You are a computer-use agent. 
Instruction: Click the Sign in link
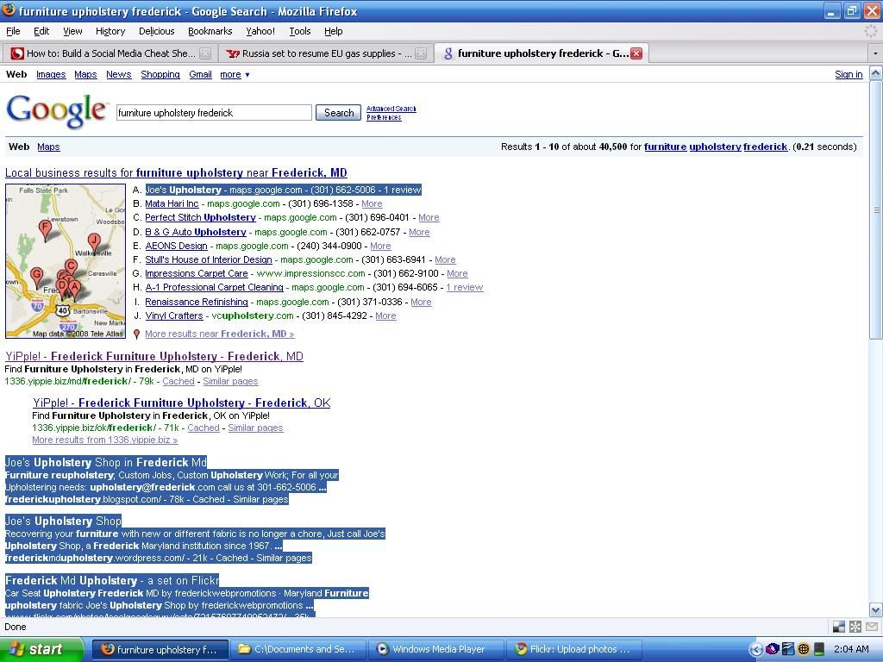click(x=849, y=74)
